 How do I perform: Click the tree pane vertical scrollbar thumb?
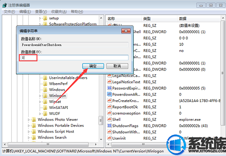coord(101,120)
